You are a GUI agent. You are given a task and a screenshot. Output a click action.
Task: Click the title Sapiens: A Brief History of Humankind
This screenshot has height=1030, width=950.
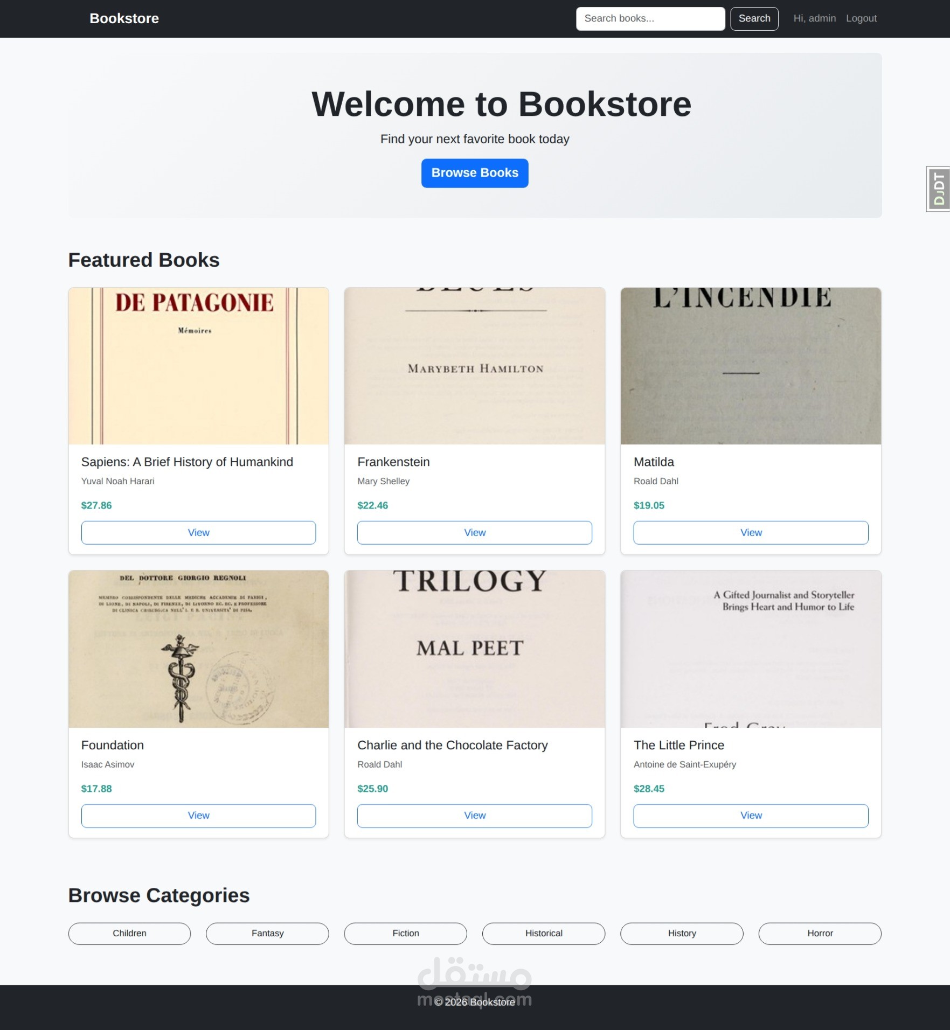(x=187, y=462)
